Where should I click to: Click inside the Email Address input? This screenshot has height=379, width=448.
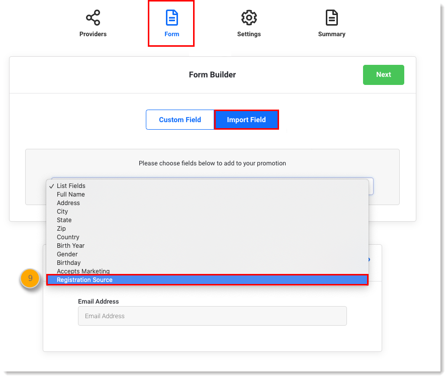212,316
